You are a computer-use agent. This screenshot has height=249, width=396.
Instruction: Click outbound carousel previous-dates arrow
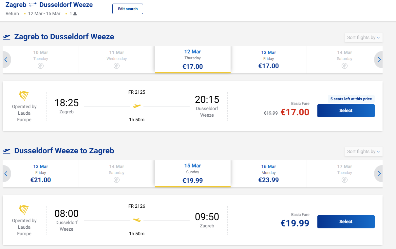(6, 60)
